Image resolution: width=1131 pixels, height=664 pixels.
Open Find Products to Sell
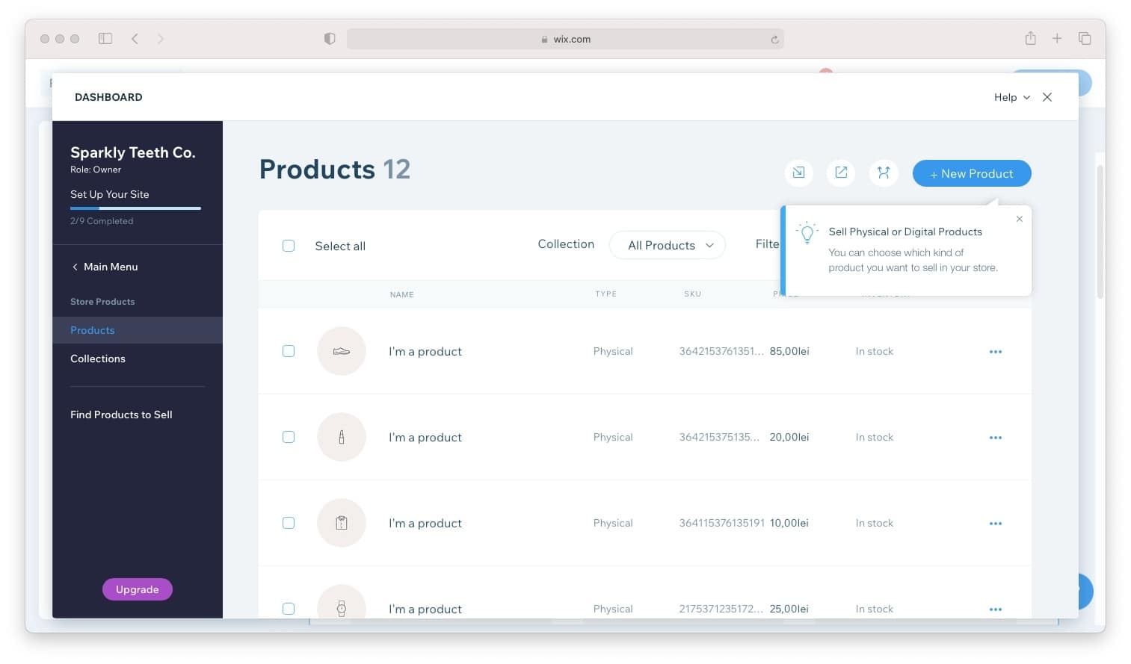coord(121,415)
